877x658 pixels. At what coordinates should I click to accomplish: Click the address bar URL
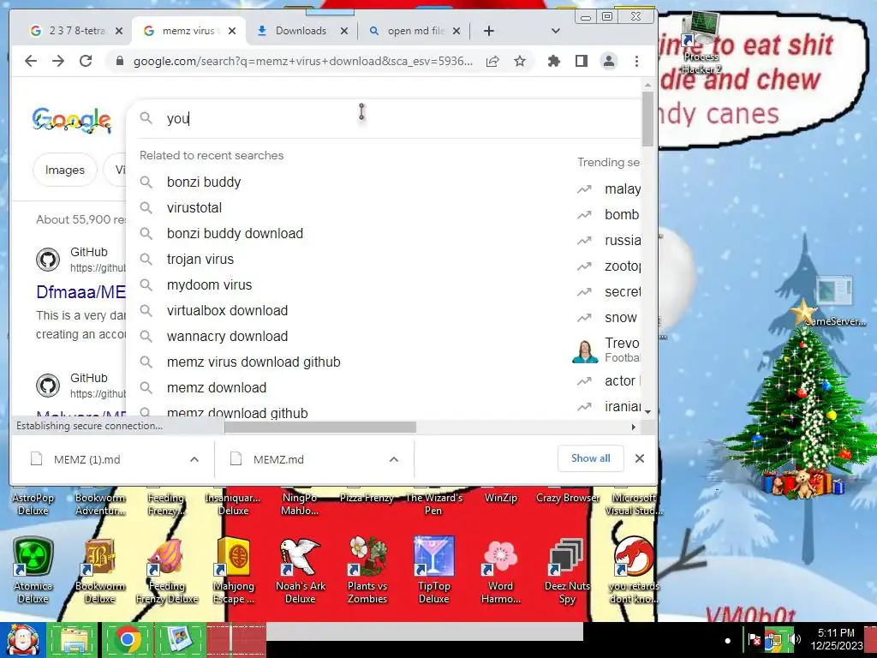(302, 61)
